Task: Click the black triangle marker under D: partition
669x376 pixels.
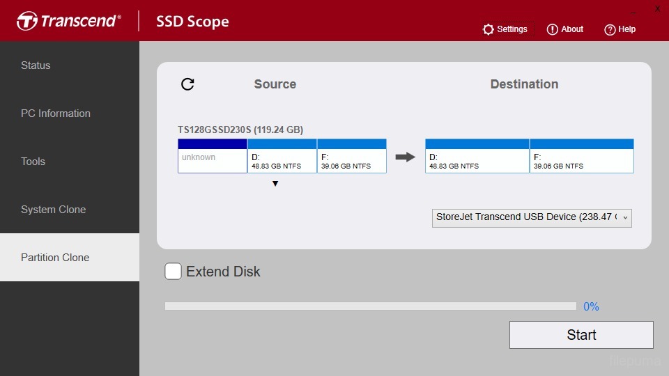Action: coord(275,184)
